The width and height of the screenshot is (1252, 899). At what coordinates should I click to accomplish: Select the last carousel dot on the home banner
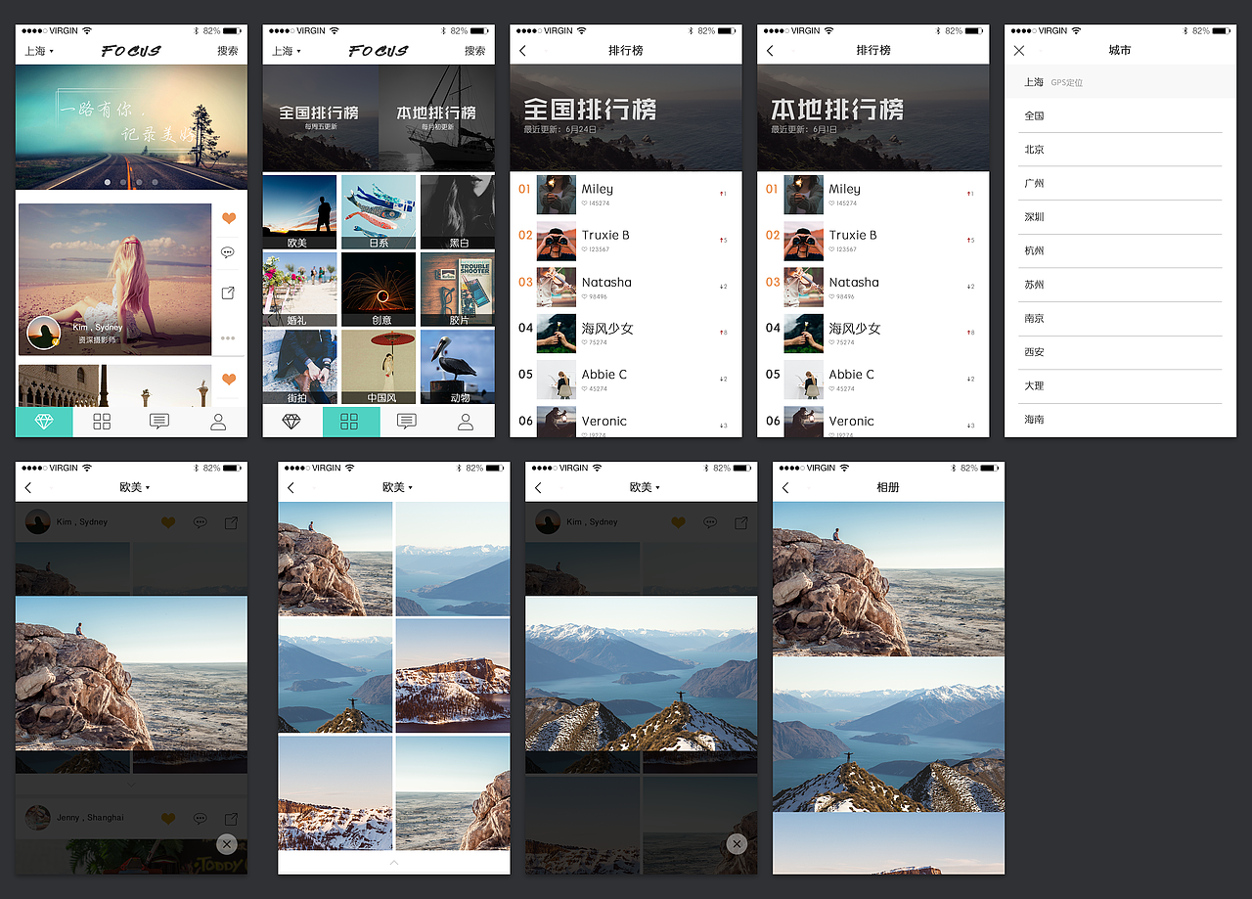point(155,182)
